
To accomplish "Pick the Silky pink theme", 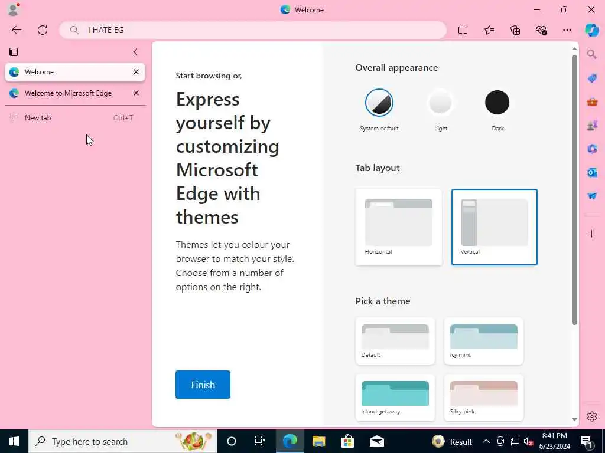I will [x=483, y=398].
